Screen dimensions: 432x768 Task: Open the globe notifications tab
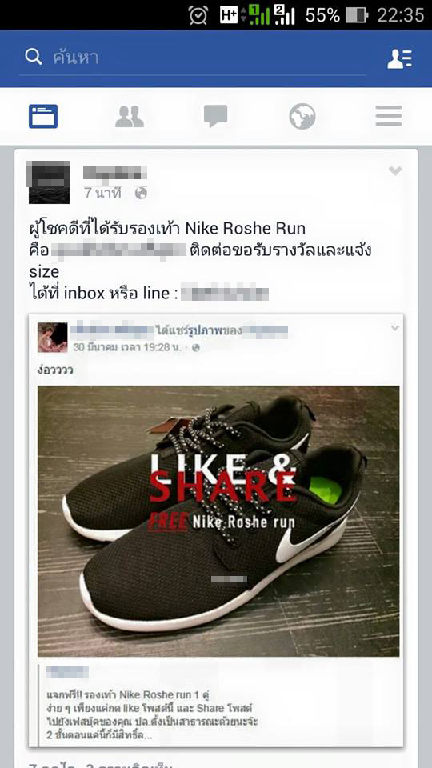pos(302,117)
